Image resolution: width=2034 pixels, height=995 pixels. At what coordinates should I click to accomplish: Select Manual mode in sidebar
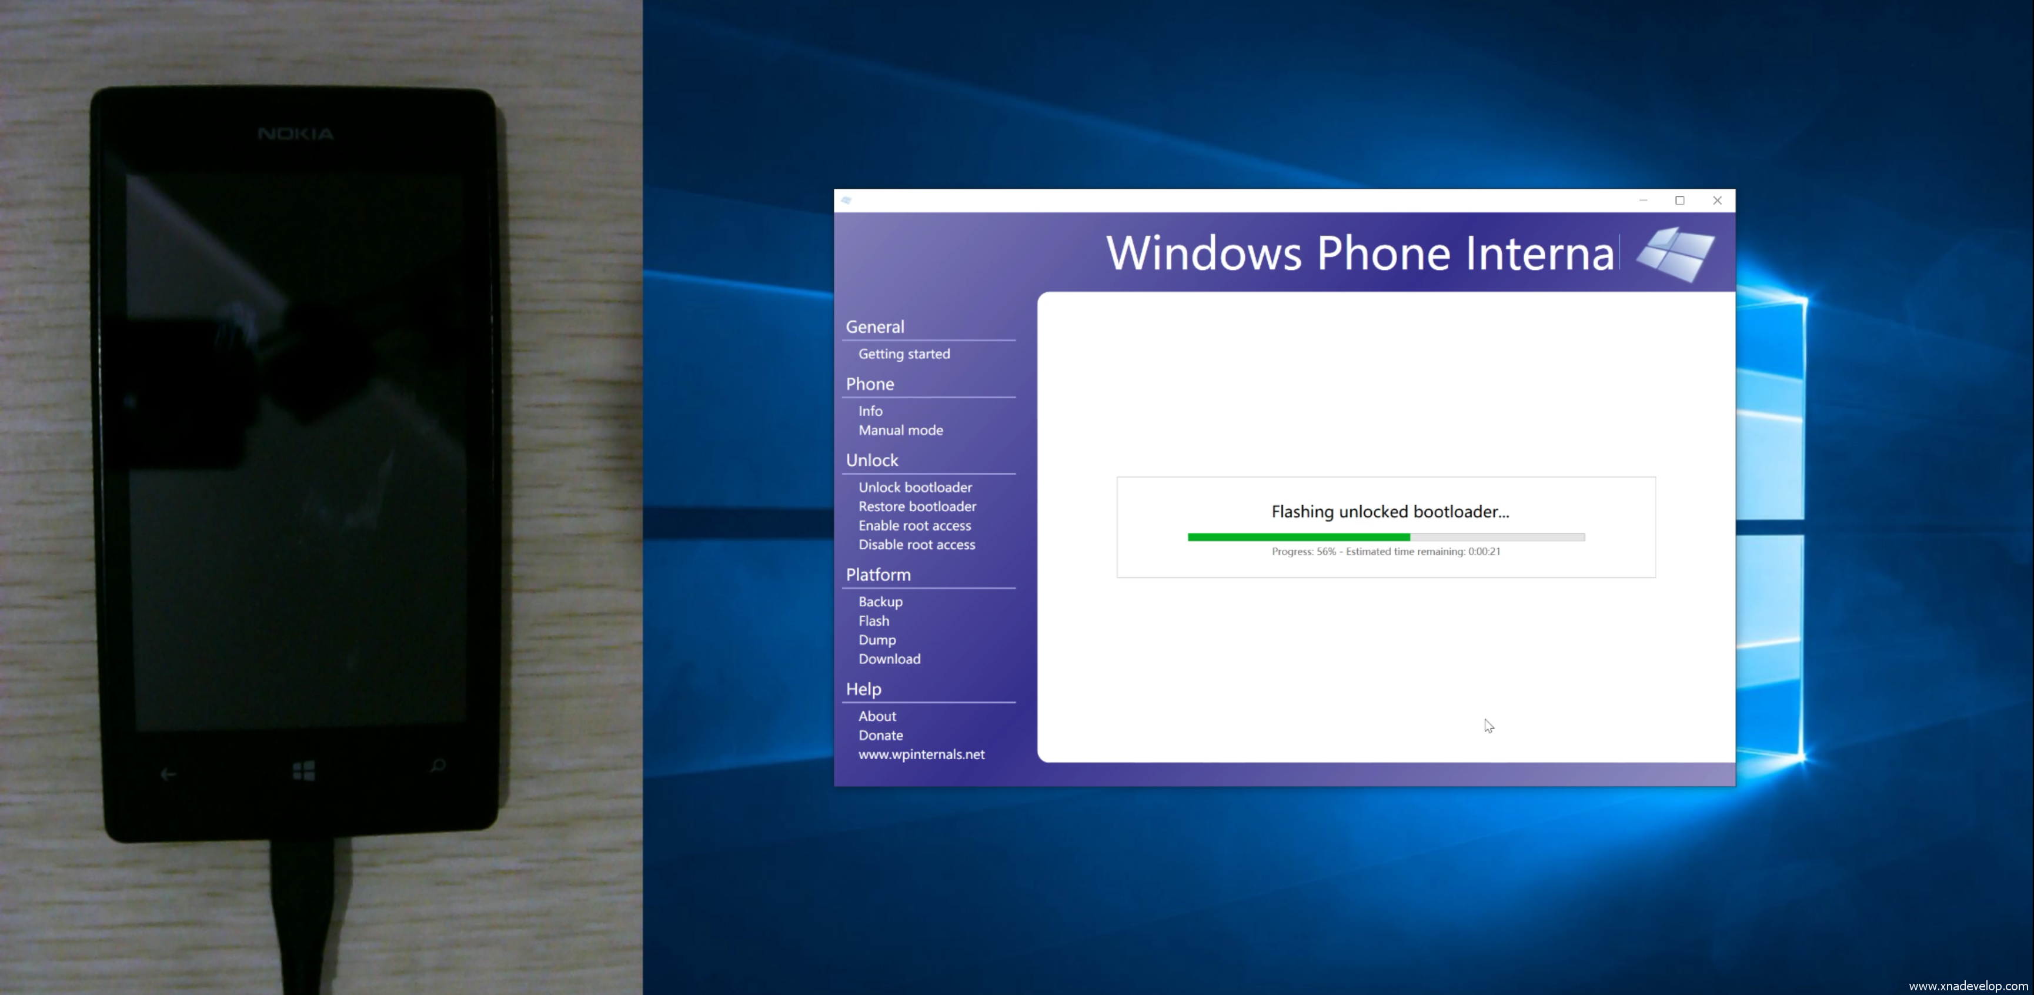click(900, 430)
